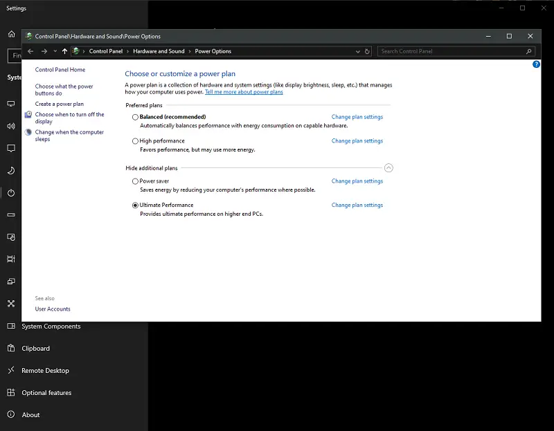Image resolution: width=554 pixels, height=431 pixels.
Task: Click Hardware and Sound in breadcrumb
Action: click(x=159, y=51)
